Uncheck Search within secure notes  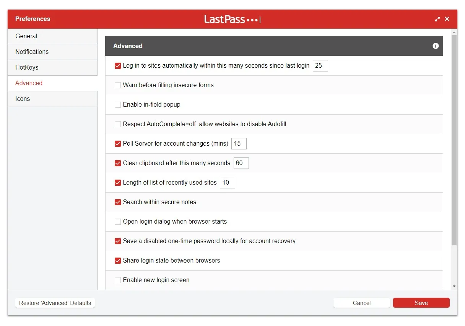point(118,202)
